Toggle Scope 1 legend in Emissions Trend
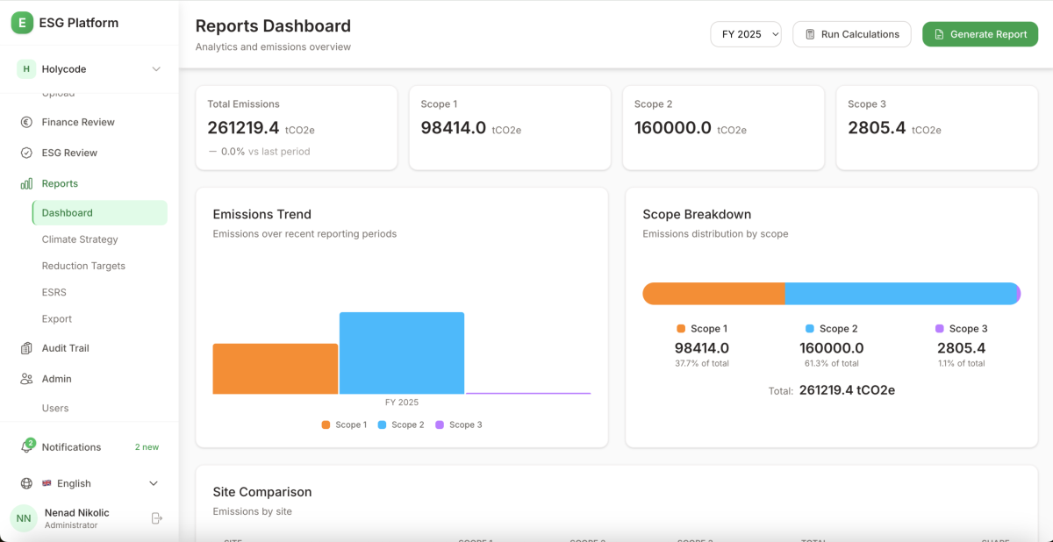The image size is (1053, 542). pos(344,424)
